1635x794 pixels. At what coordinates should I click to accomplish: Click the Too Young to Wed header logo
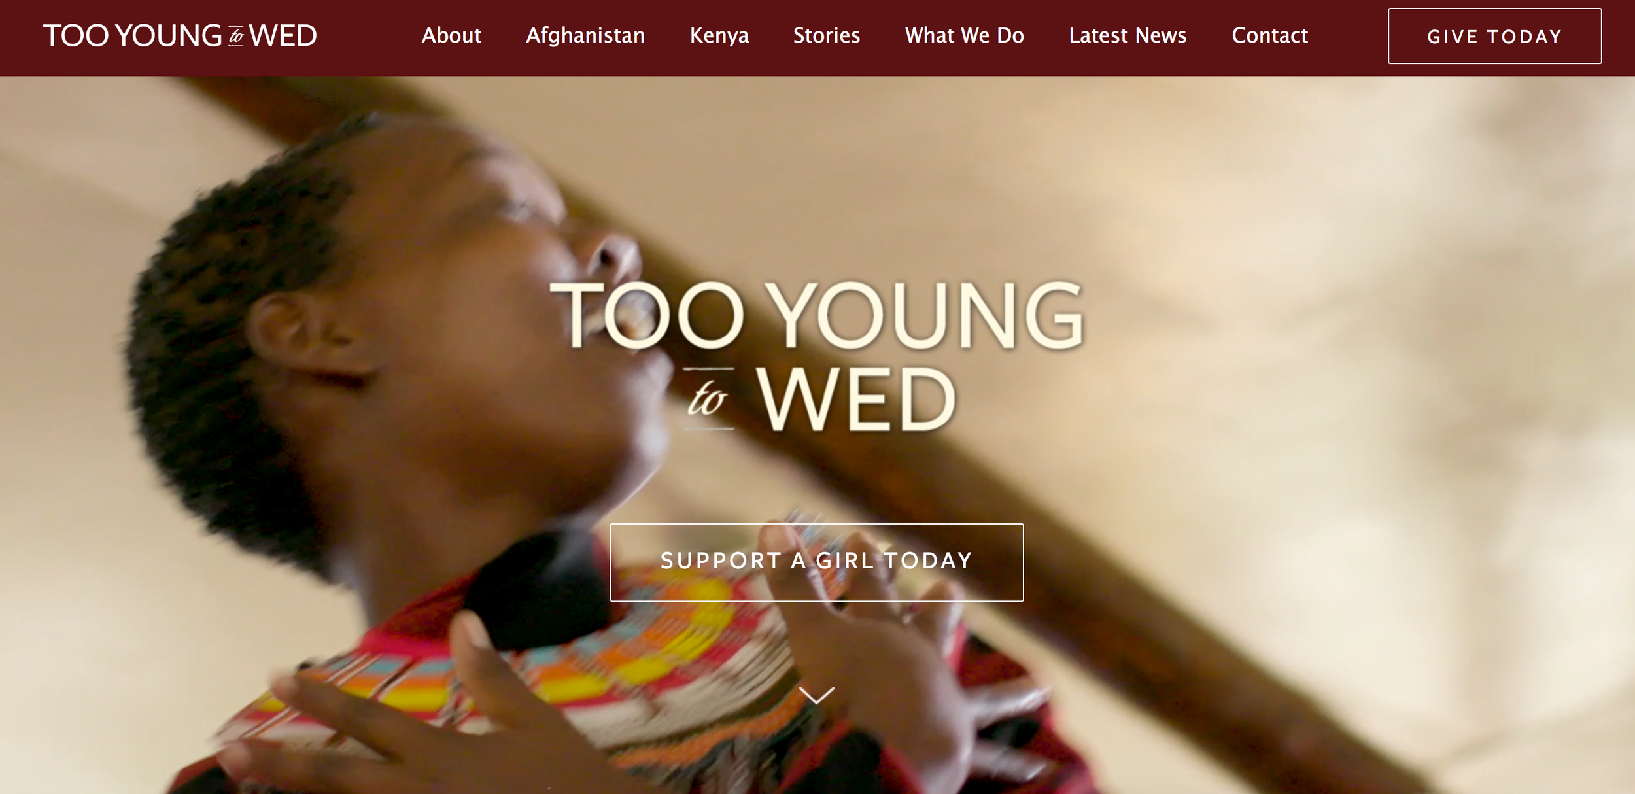coord(180,36)
